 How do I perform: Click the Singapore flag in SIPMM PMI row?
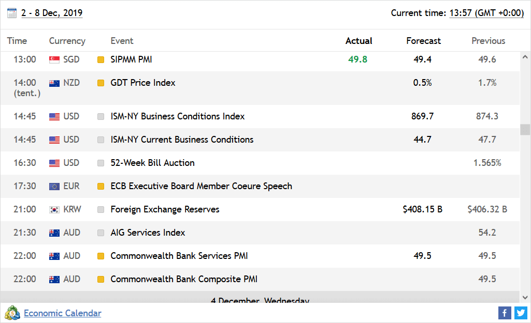(54, 60)
